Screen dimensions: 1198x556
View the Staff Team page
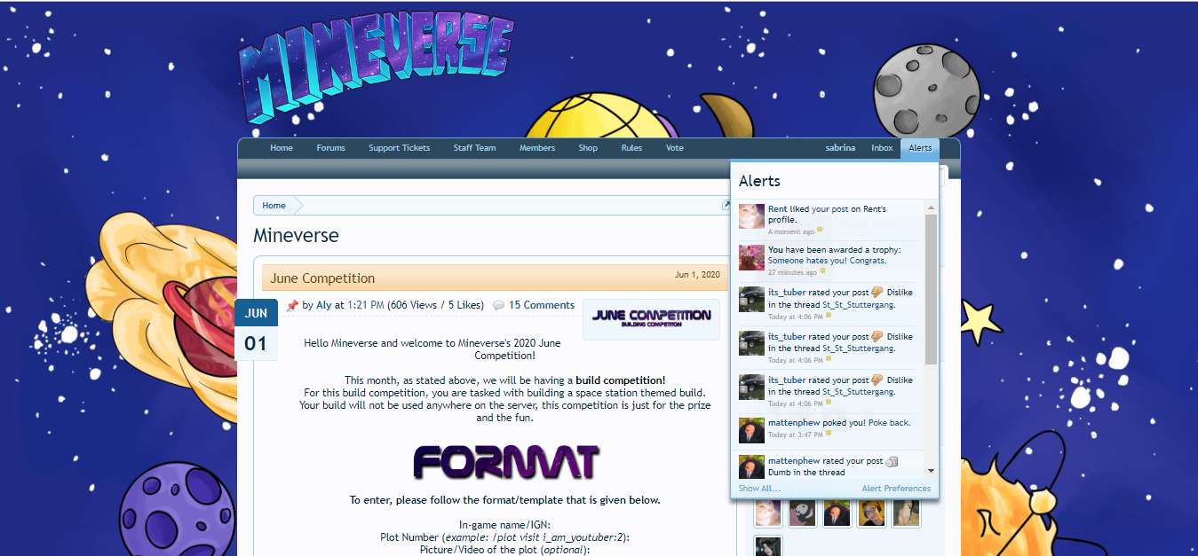point(474,148)
